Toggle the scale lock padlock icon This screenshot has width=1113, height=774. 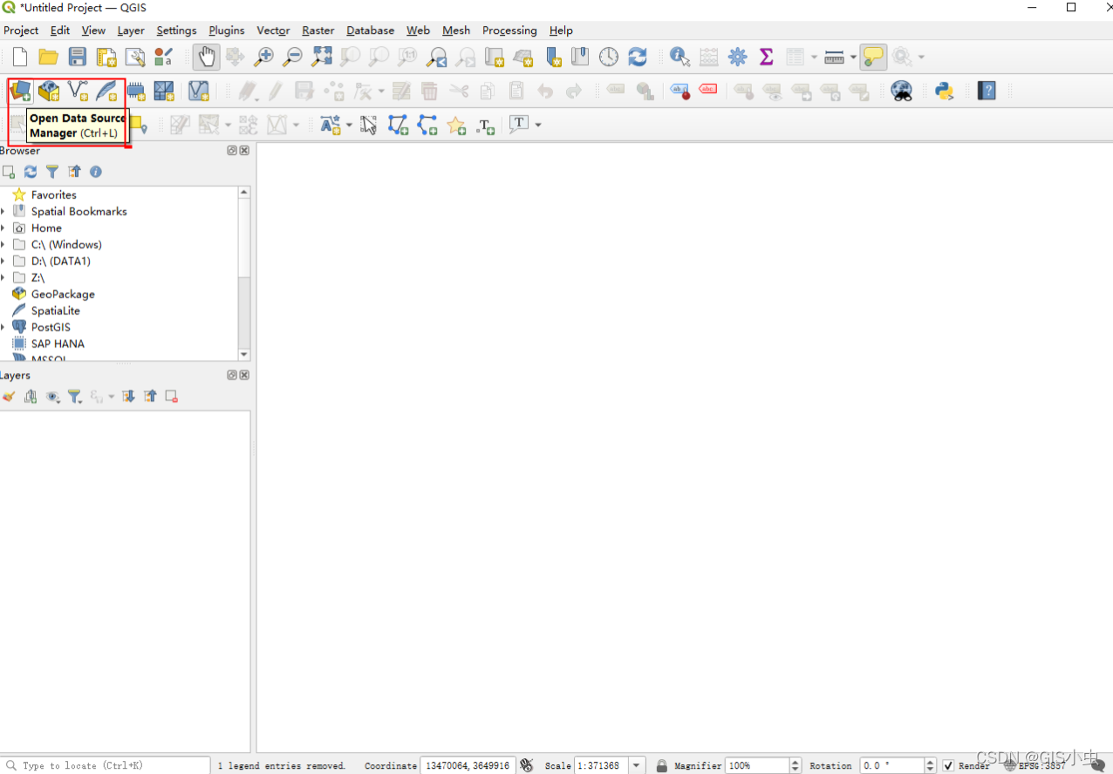click(x=662, y=765)
